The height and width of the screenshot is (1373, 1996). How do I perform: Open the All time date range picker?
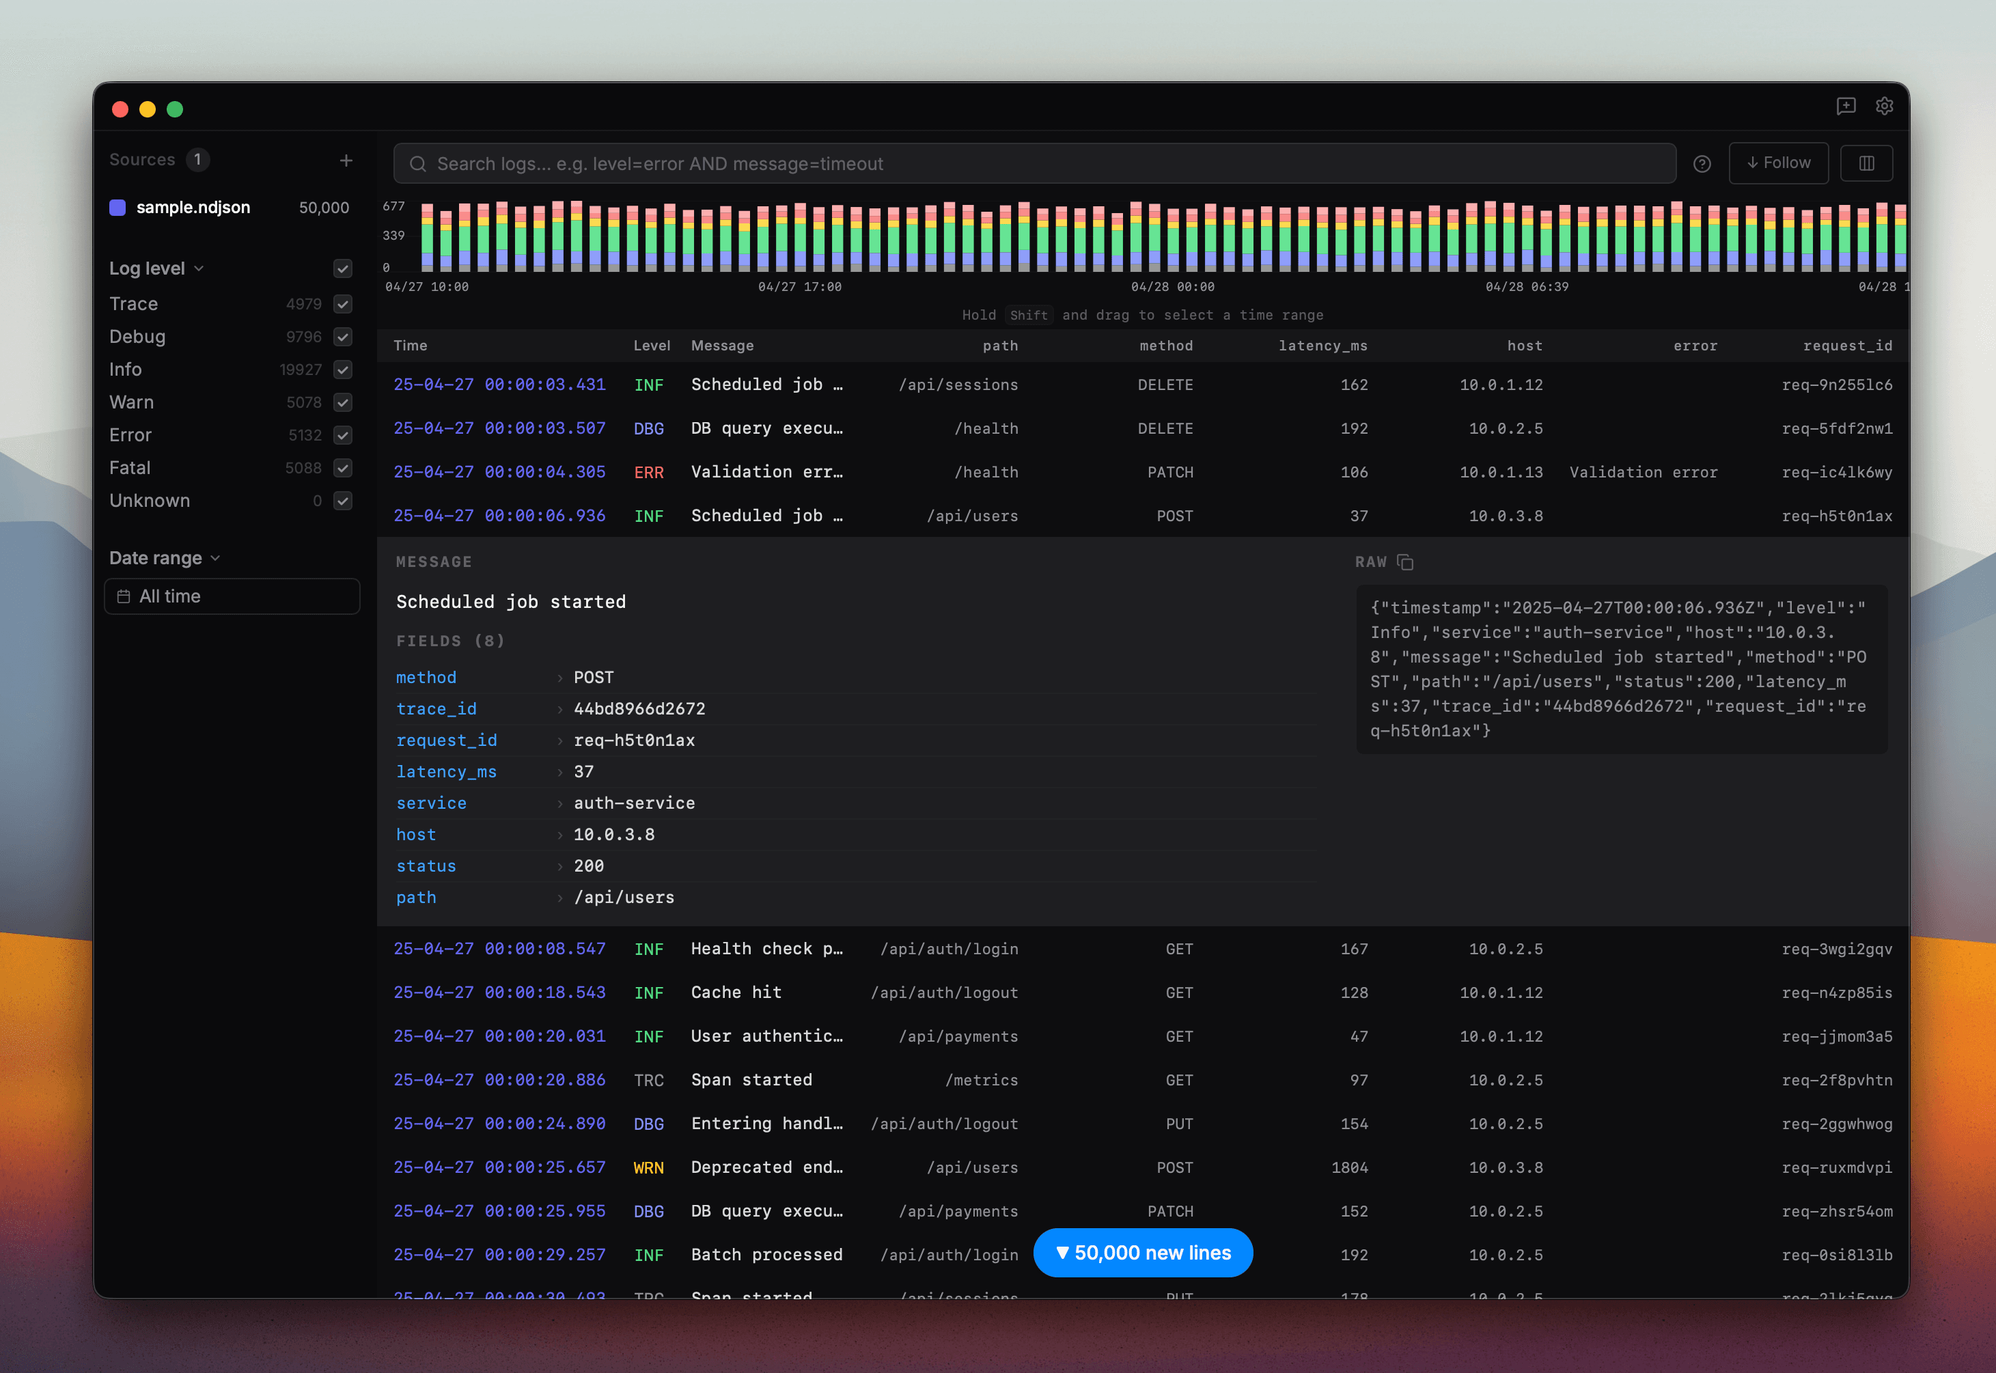pos(232,596)
